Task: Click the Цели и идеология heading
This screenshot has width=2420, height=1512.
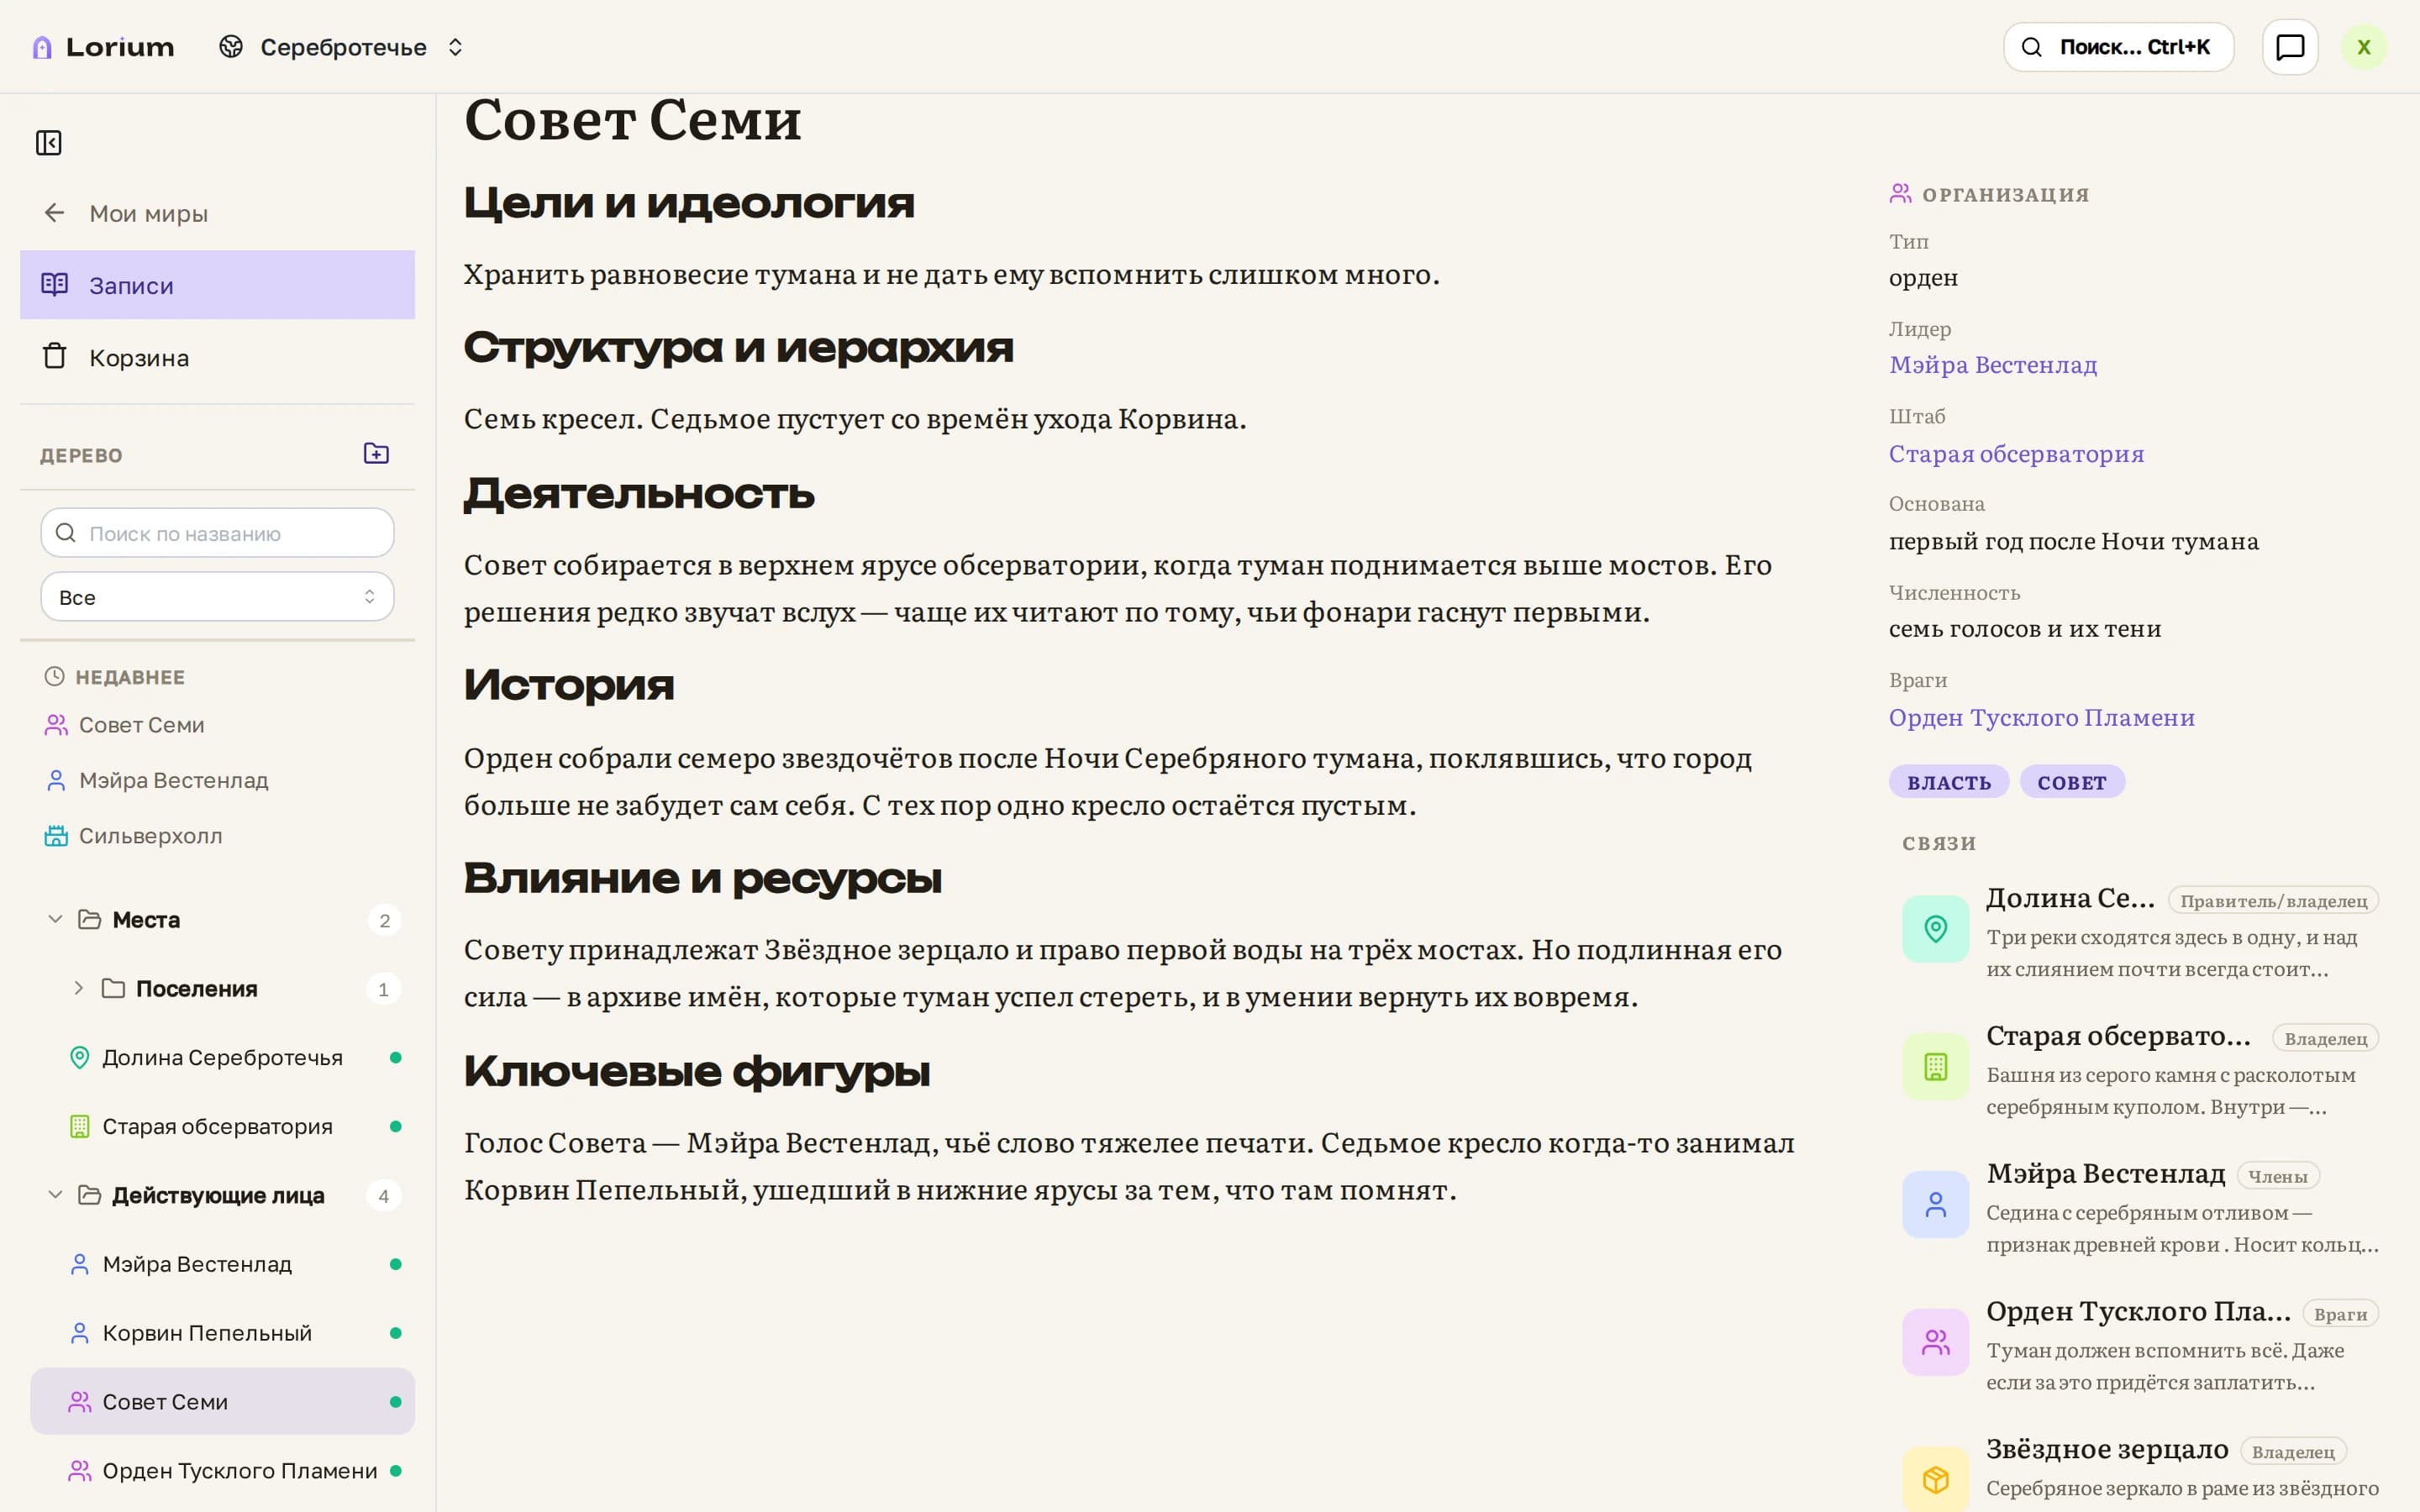Action: 689,203
